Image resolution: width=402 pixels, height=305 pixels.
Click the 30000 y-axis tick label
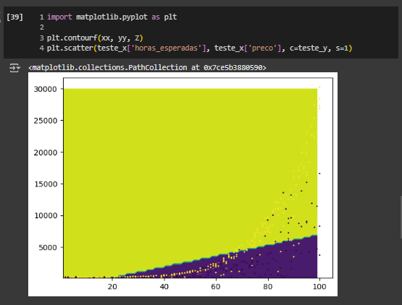46,89
